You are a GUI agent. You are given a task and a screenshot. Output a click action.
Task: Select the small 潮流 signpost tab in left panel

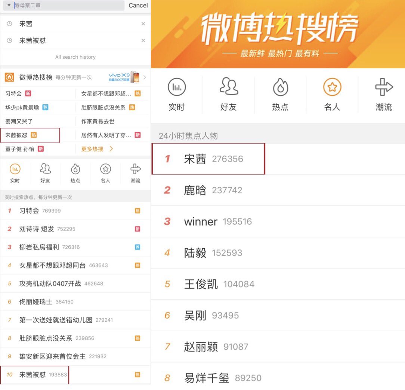[x=135, y=173]
